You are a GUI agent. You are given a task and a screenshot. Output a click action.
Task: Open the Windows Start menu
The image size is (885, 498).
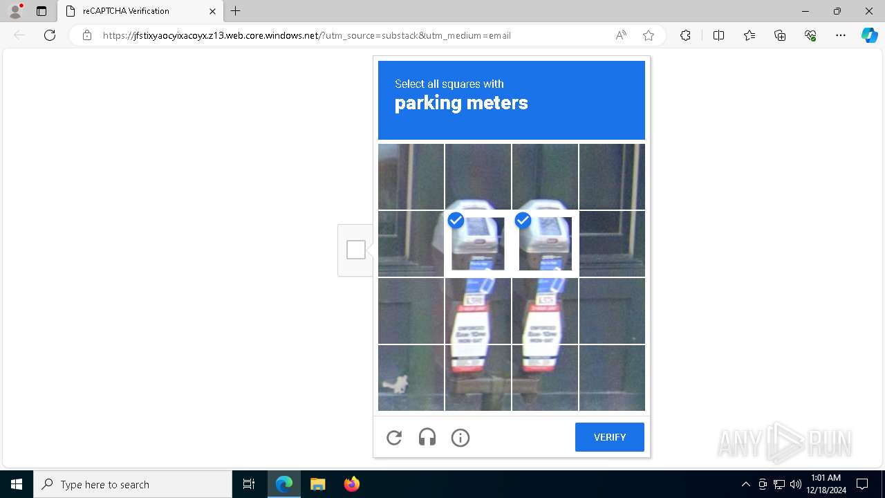[17, 484]
